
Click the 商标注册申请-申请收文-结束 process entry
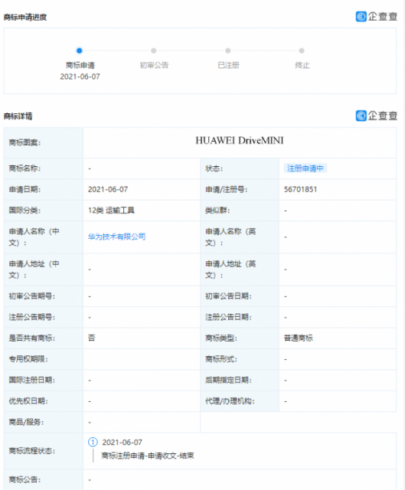tap(148, 456)
